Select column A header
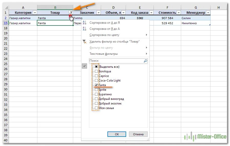 (23, 7)
